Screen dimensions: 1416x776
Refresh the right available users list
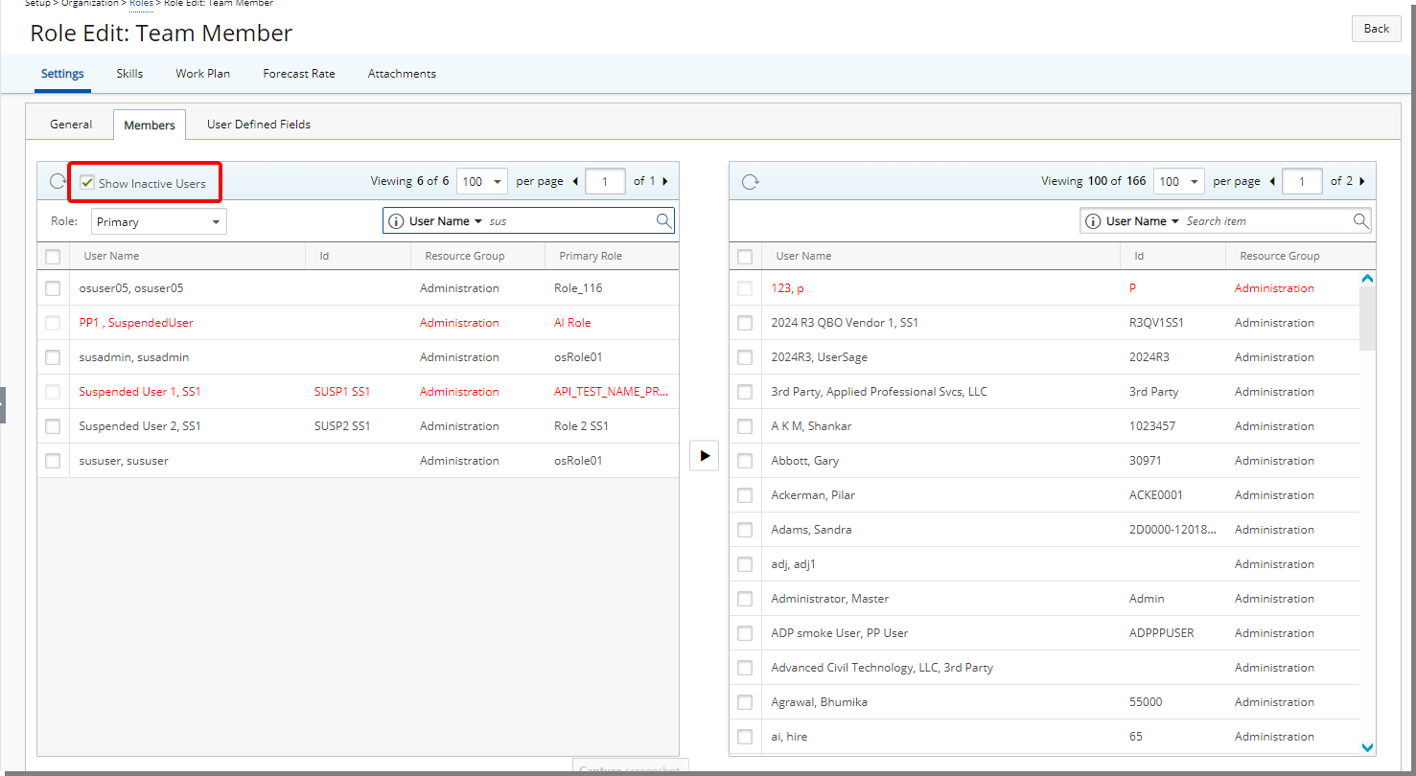pos(750,182)
